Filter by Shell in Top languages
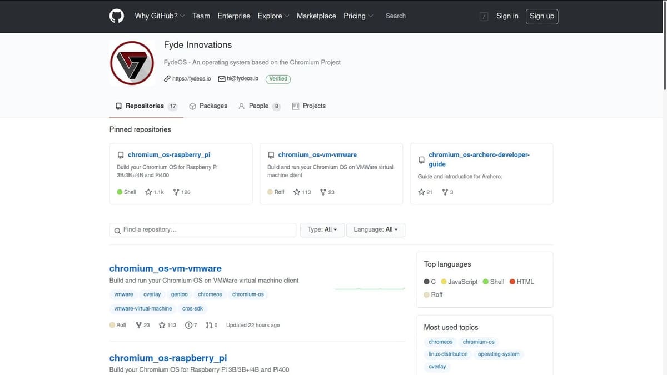The width and height of the screenshot is (667, 375). [x=494, y=282]
